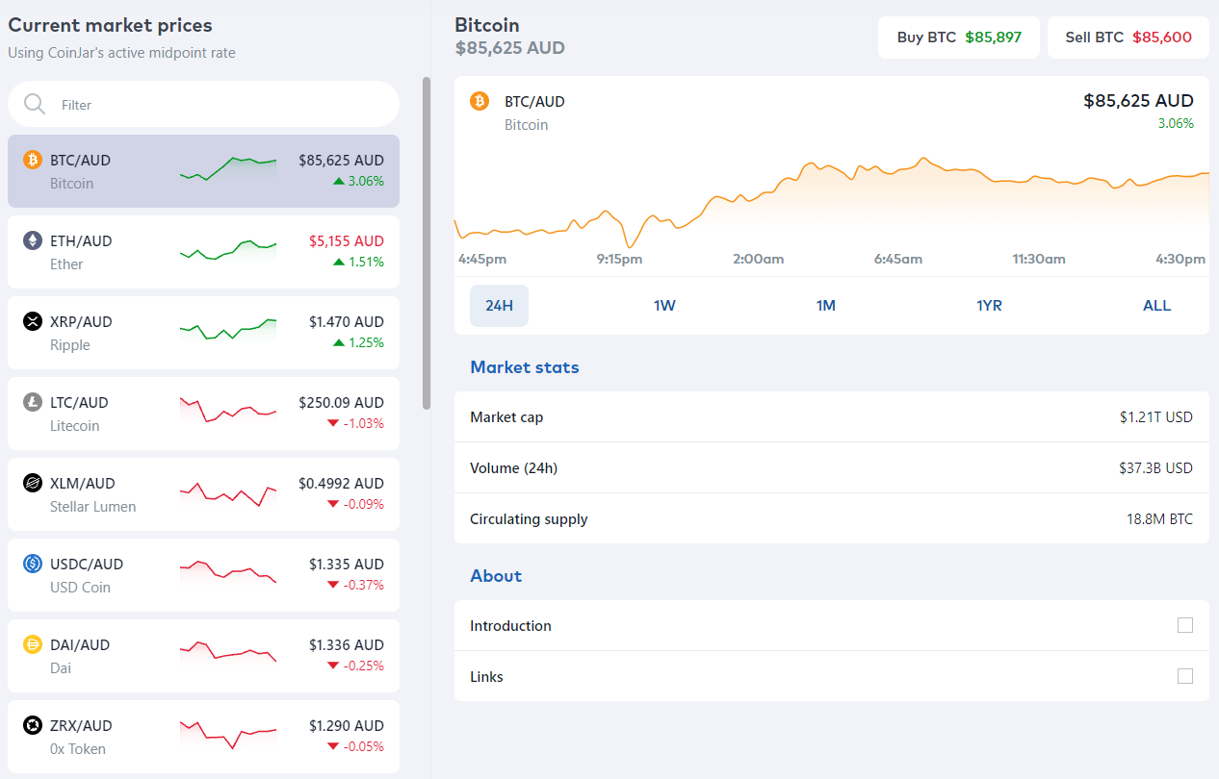Click the Ripple XRP coin icon
The width and height of the screenshot is (1219, 779).
pyautogui.click(x=33, y=321)
